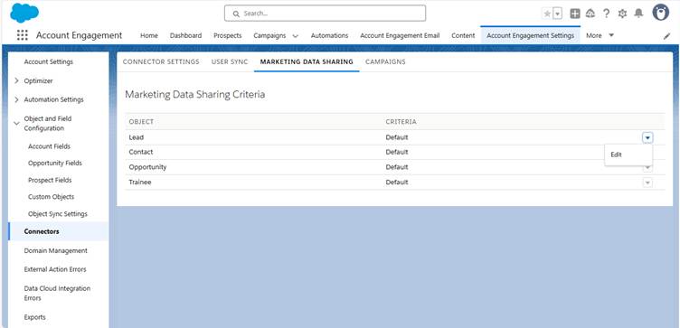Open Object Sync Settings in the sidebar
The width and height of the screenshot is (680, 328).
click(58, 214)
